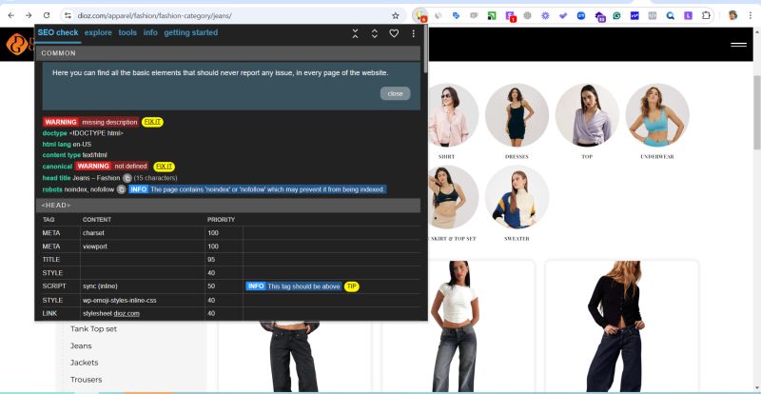The height and width of the screenshot is (394, 761).
Task: Collapse the COMMON section header
Action: click(x=228, y=53)
